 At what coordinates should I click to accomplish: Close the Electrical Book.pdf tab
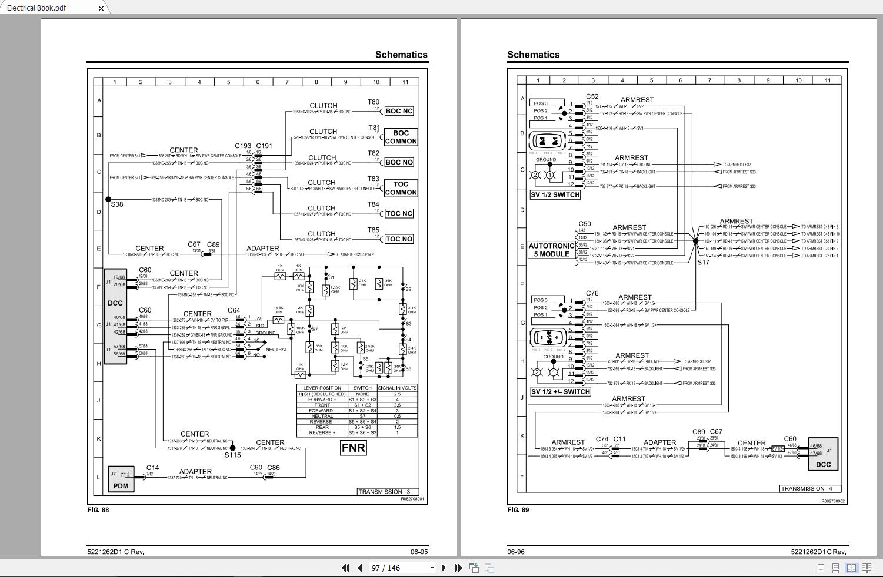(x=101, y=8)
